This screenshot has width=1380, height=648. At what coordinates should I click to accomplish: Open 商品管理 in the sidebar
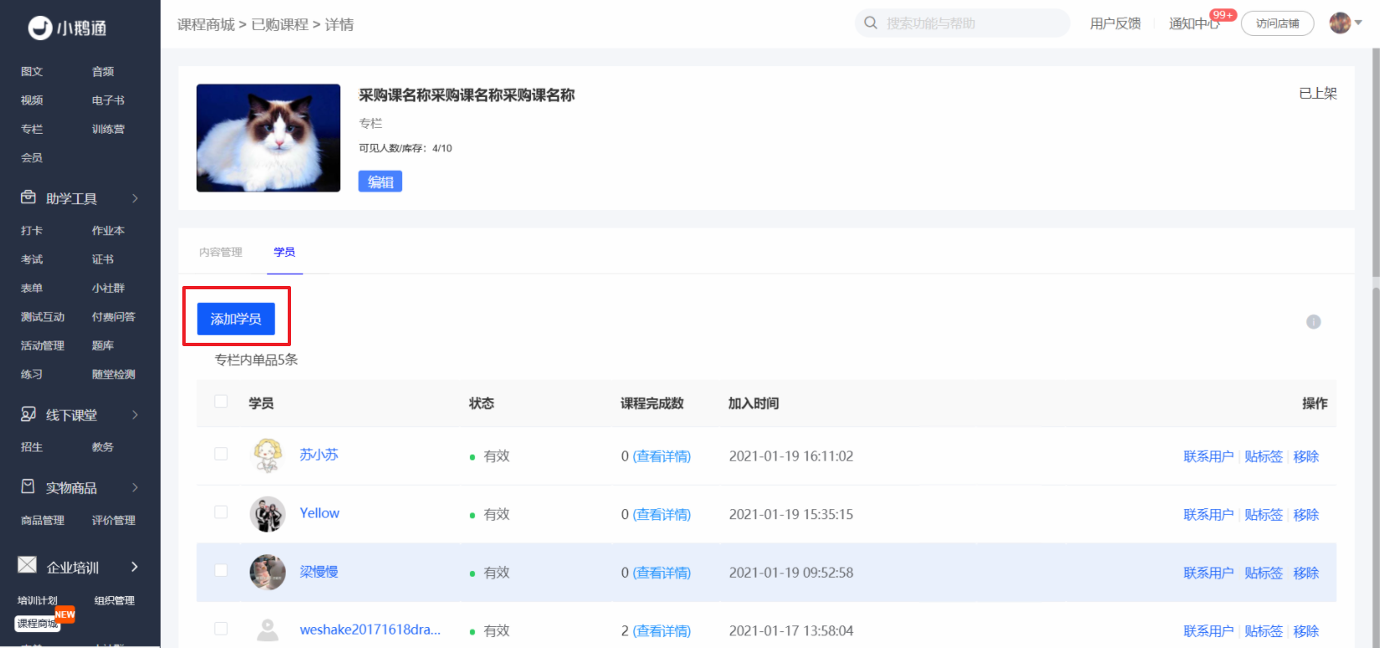click(x=43, y=520)
